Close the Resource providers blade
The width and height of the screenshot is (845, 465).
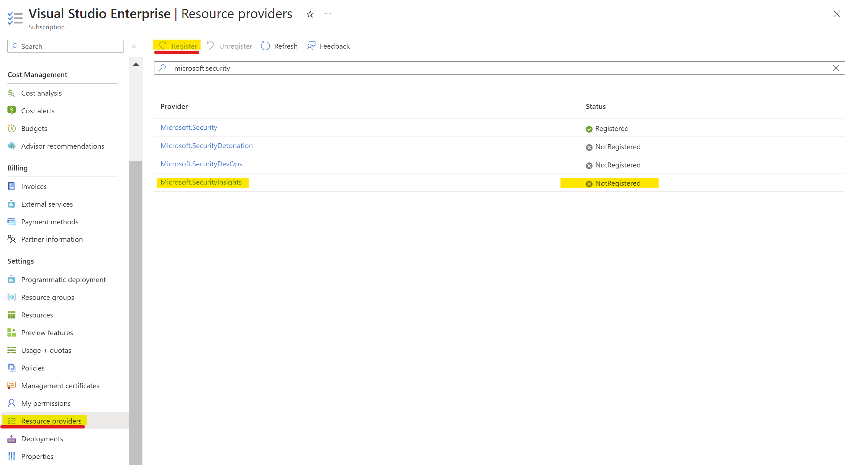[836, 14]
